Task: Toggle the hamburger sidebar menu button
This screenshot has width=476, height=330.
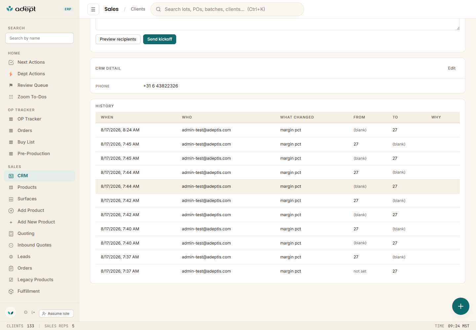Action: point(93,9)
